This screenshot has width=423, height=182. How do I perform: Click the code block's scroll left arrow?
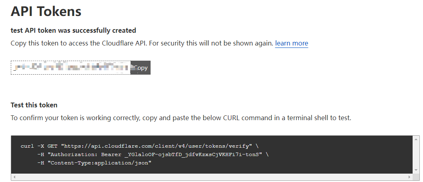[x=14, y=177]
